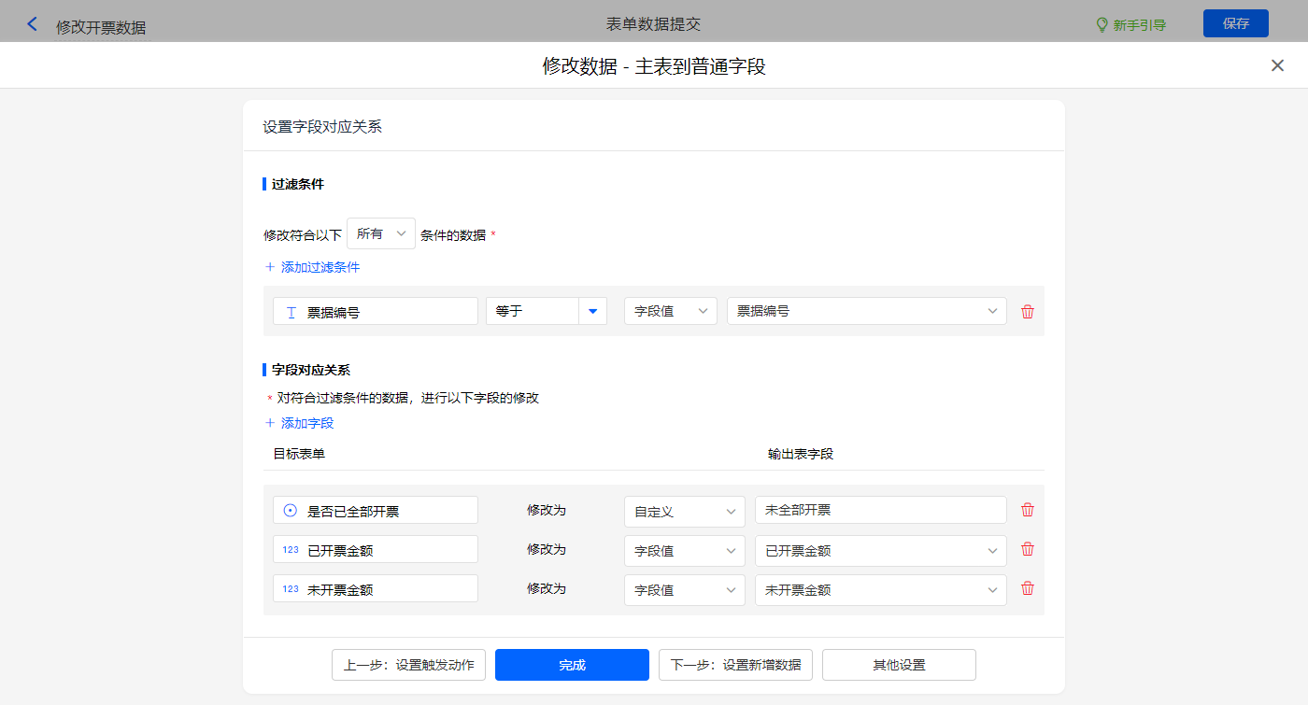Expand the 未开票金额 output field dropdown
The image size is (1308, 705).
880,590
